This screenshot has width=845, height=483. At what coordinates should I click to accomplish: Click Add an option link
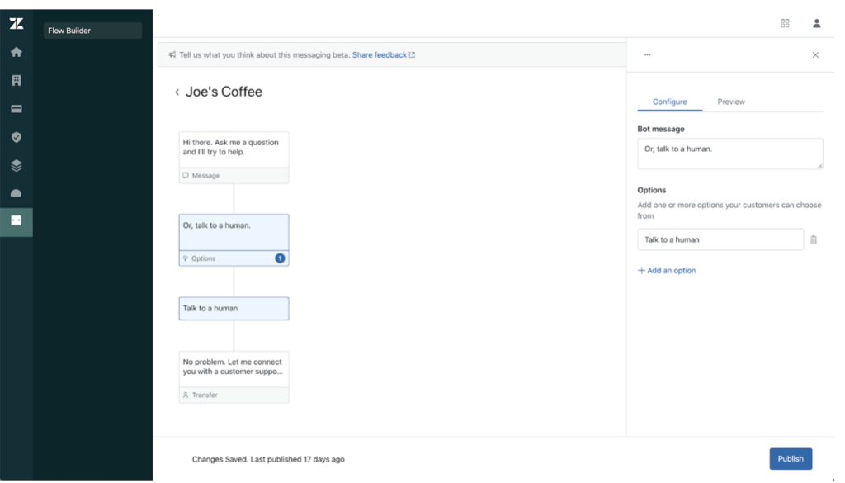pos(667,271)
